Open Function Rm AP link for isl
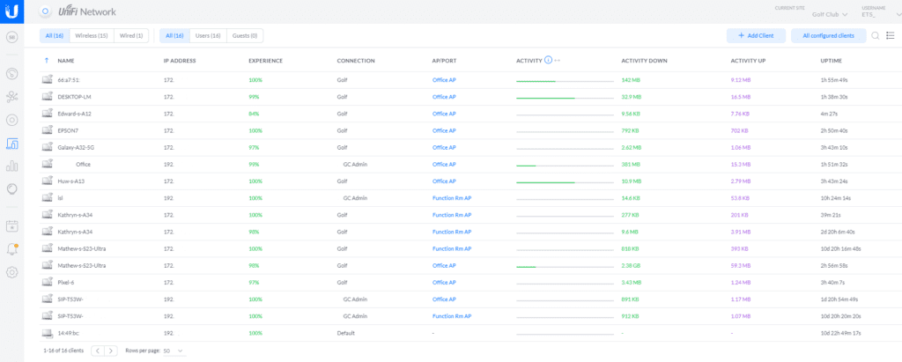Viewport: 902px width, 362px height. [452, 198]
